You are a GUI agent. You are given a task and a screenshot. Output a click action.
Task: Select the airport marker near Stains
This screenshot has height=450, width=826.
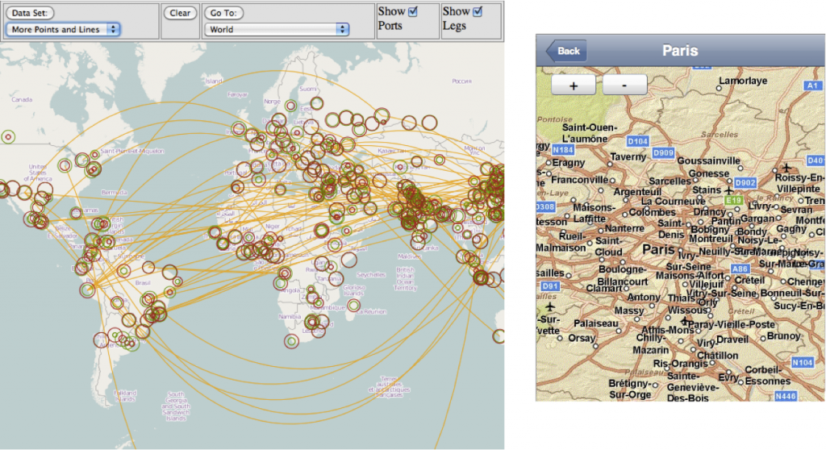pos(728,190)
